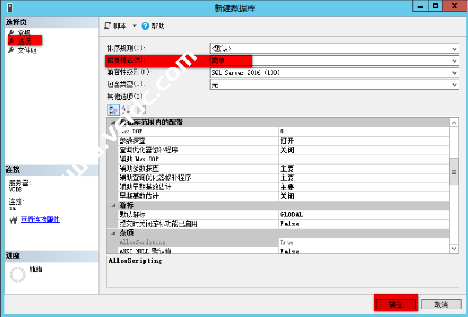
Task: Click the 查看连接属性 link
Action: 40,220
